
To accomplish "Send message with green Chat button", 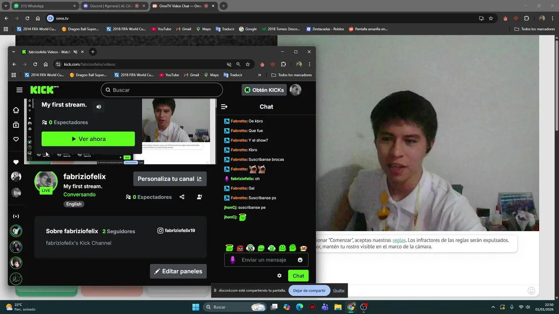I will [x=298, y=276].
